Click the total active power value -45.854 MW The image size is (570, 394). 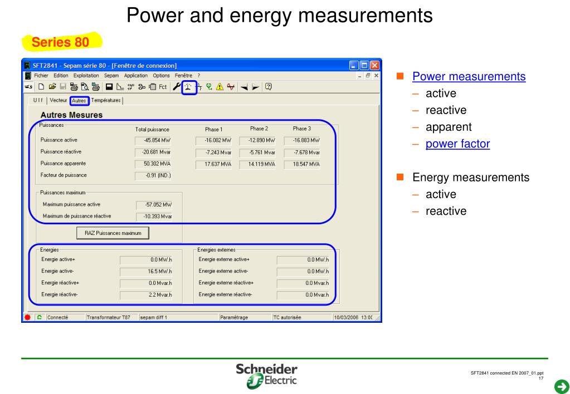coord(153,140)
